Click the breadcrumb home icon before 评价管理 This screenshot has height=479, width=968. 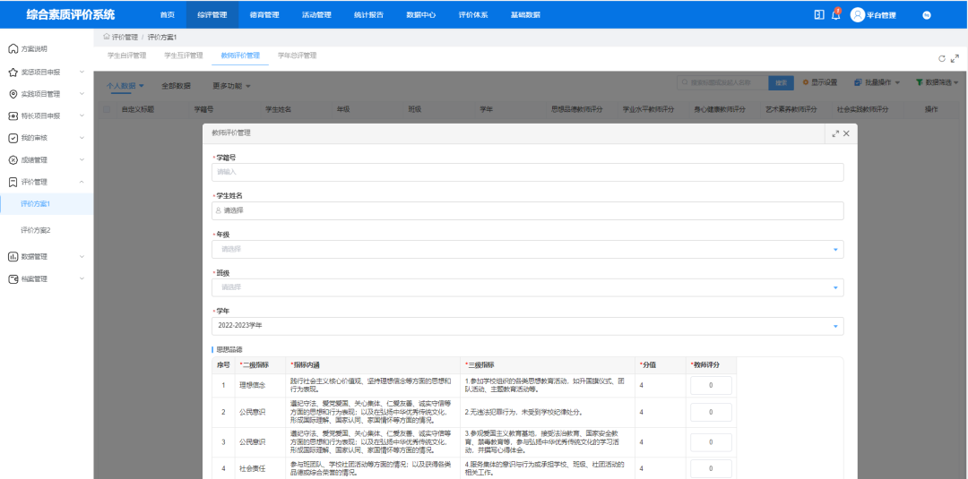pos(106,37)
